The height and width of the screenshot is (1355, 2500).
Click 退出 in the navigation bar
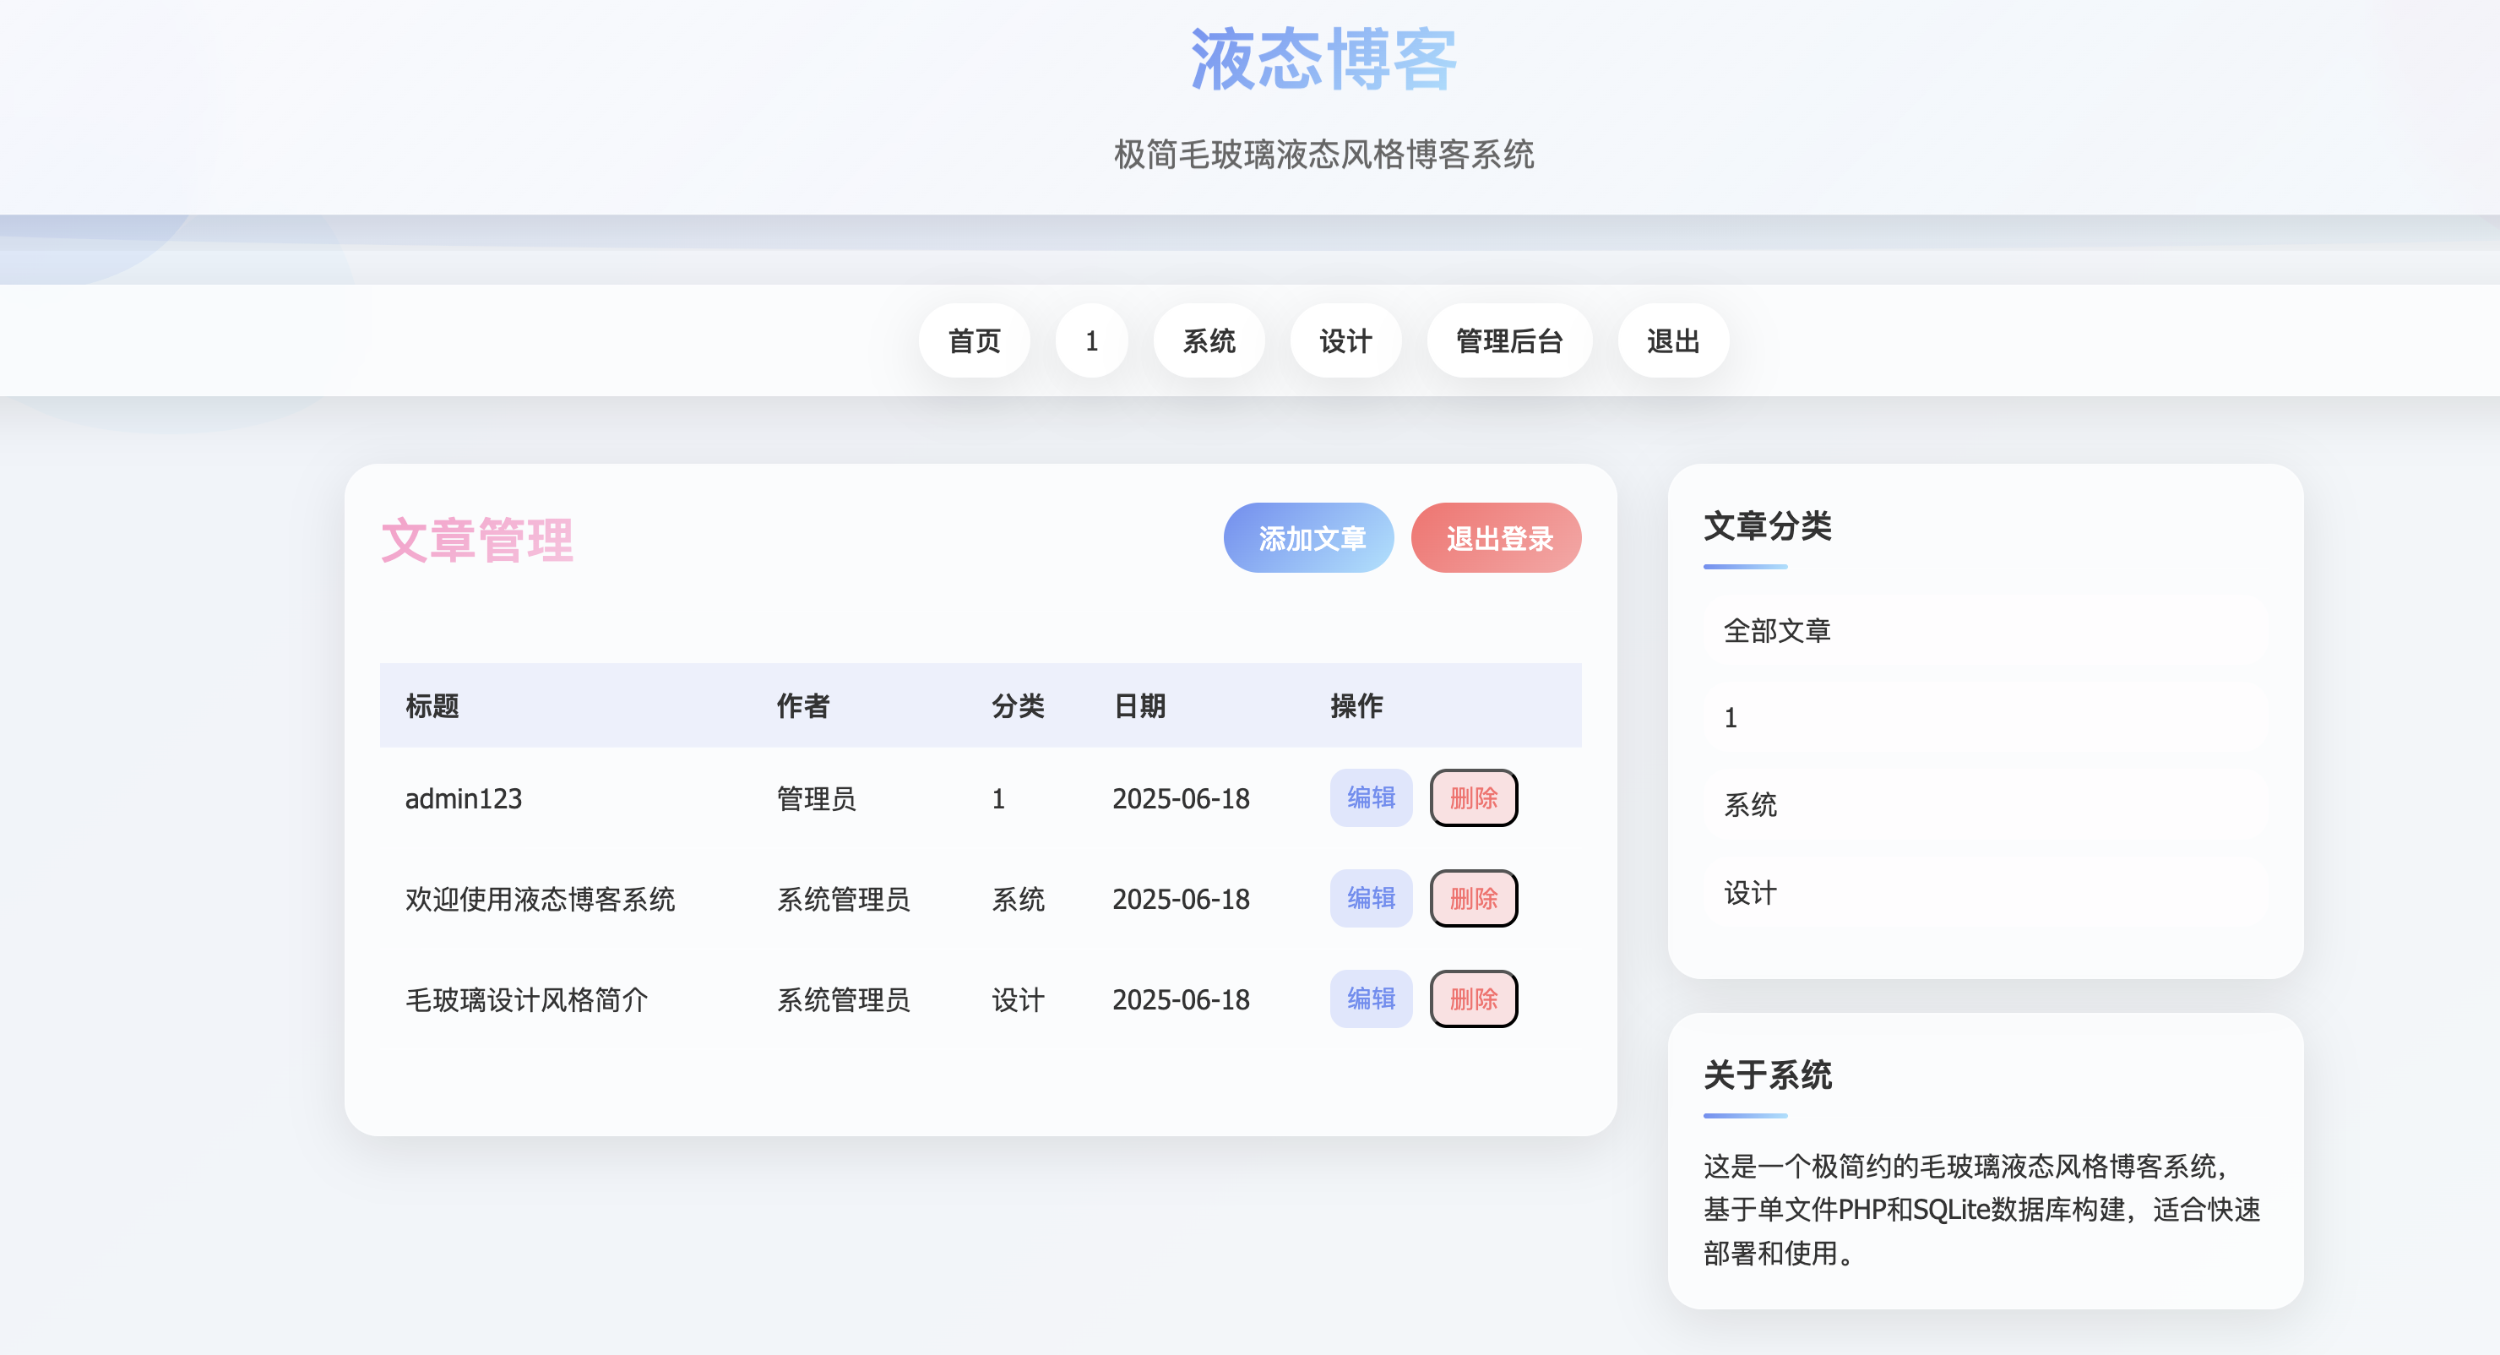(1672, 340)
